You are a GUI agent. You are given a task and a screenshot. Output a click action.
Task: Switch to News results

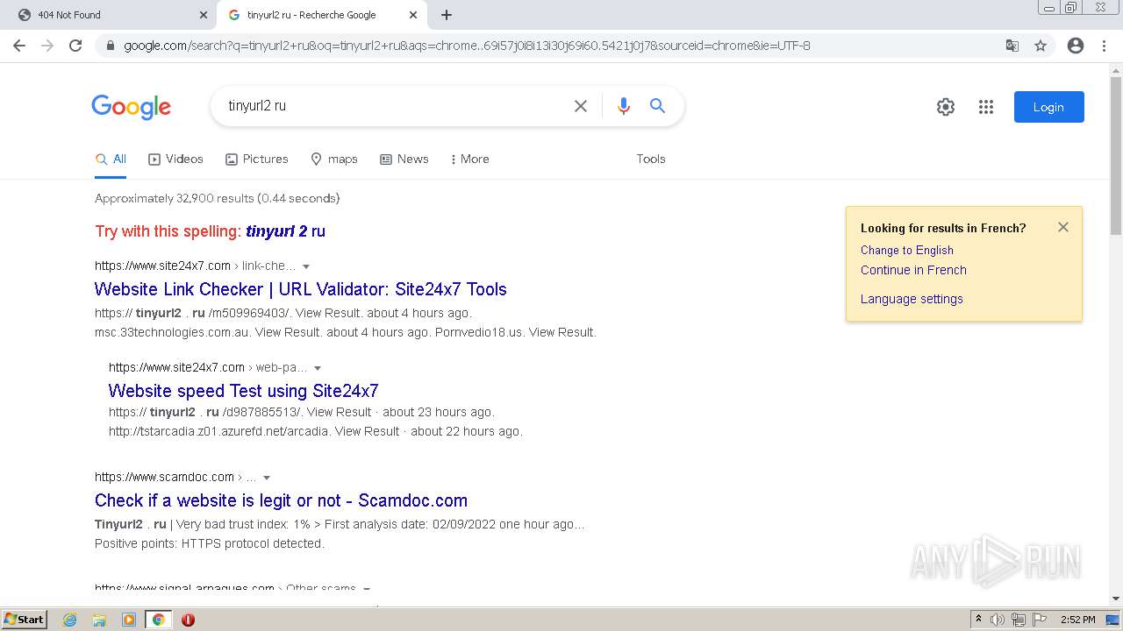pos(404,160)
